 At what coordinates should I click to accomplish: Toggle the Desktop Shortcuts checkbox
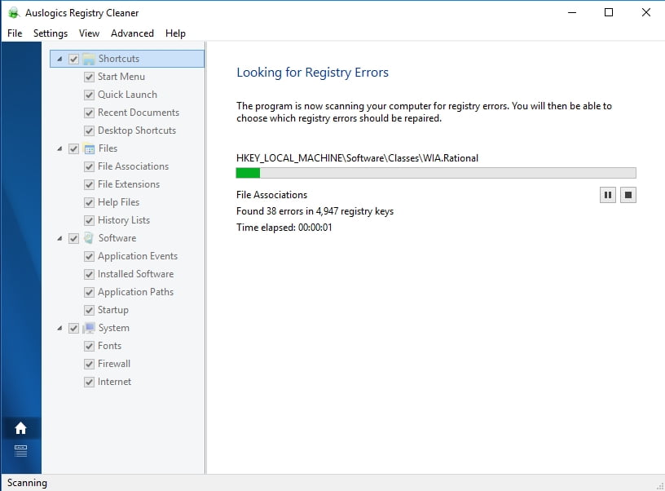(89, 130)
